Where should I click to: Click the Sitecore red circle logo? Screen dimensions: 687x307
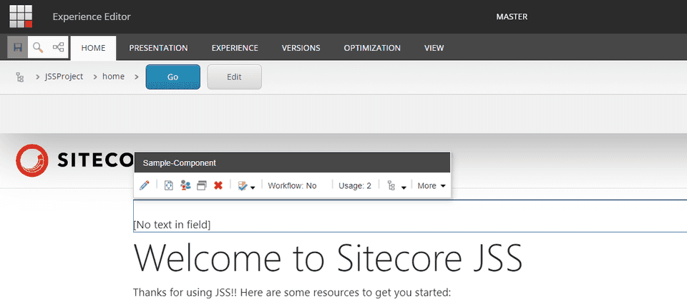[32, 160]
